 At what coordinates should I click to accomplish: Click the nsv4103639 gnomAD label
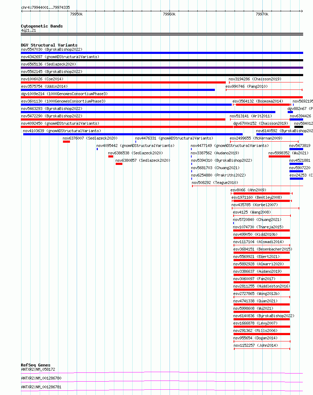pos(62,131)
